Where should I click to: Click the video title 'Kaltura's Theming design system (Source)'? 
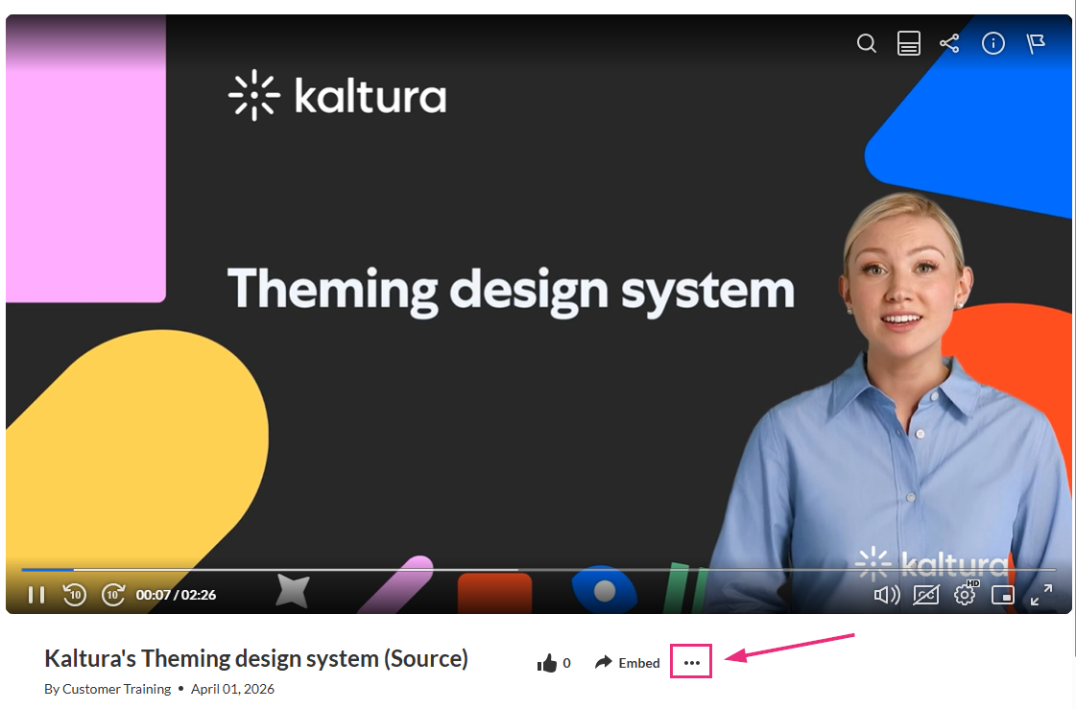[x=256, y=658]
